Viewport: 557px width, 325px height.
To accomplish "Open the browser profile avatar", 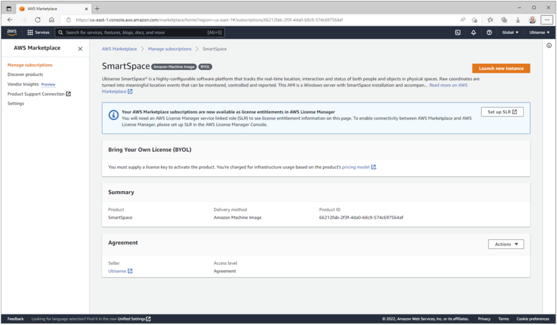I will point(532,20).
